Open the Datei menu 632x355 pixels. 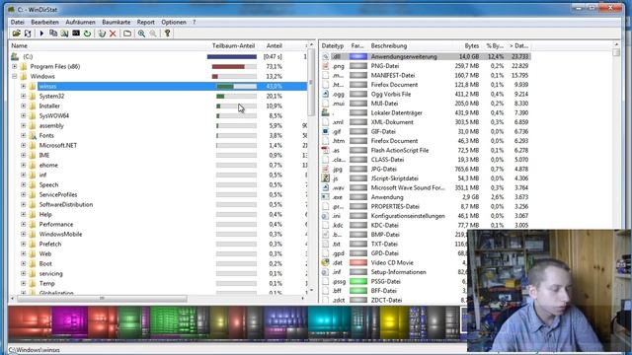click(x=18, y=22)
